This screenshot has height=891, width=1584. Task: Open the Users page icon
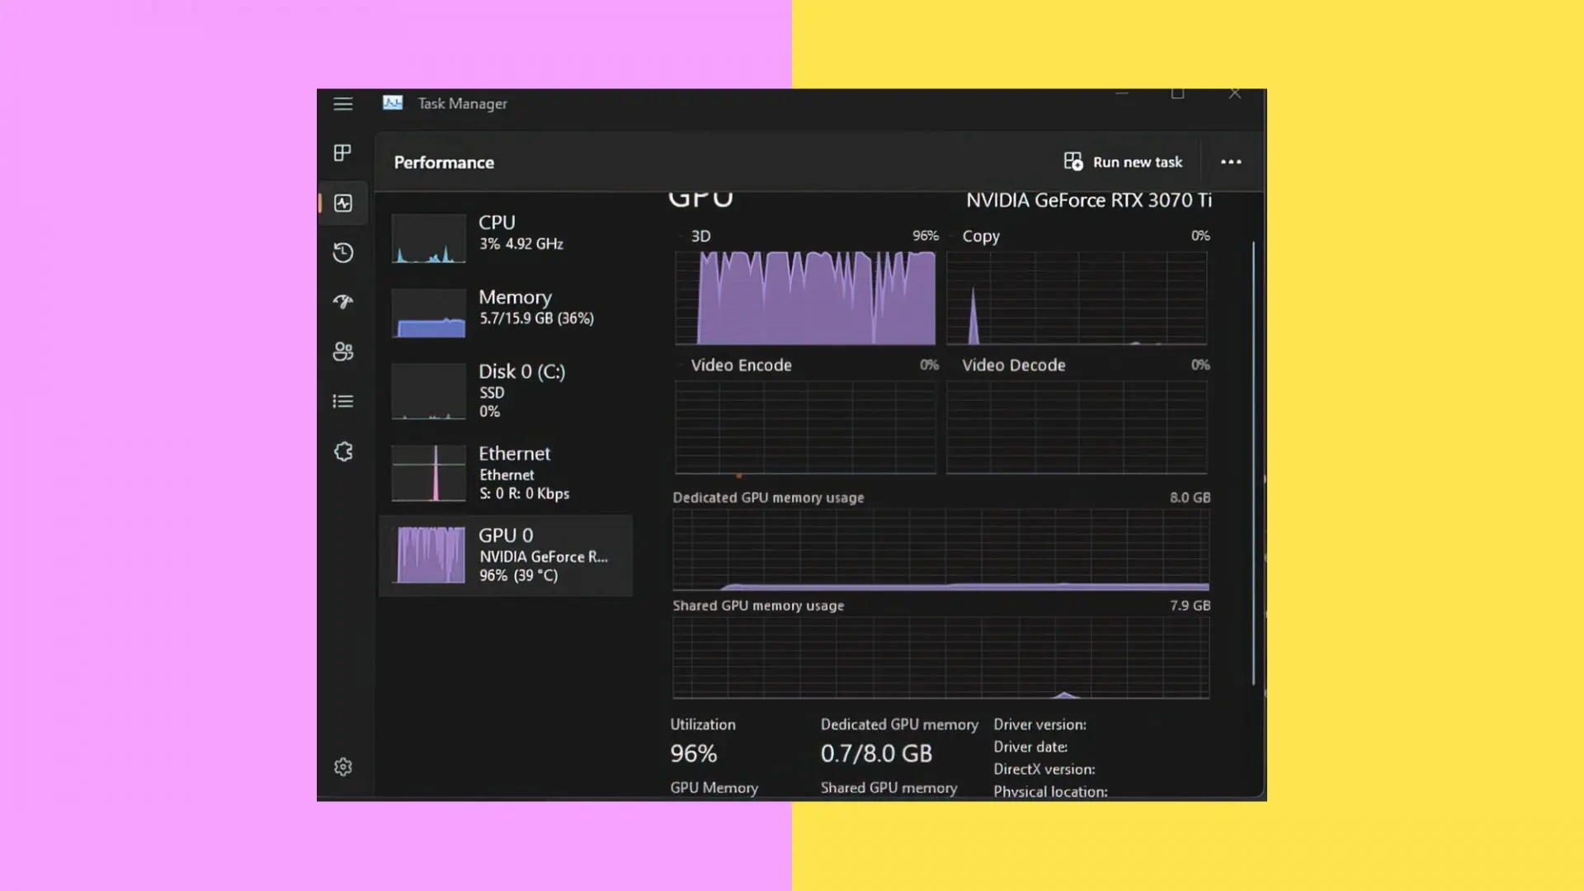click(343, 352)
